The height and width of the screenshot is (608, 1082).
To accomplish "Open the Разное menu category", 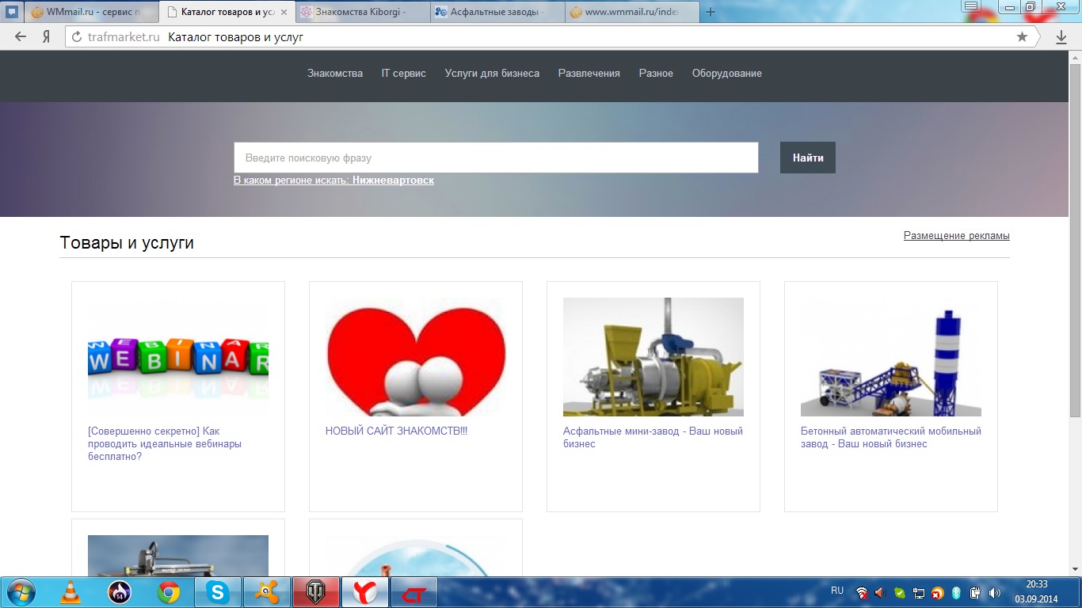I will (656, 73).
